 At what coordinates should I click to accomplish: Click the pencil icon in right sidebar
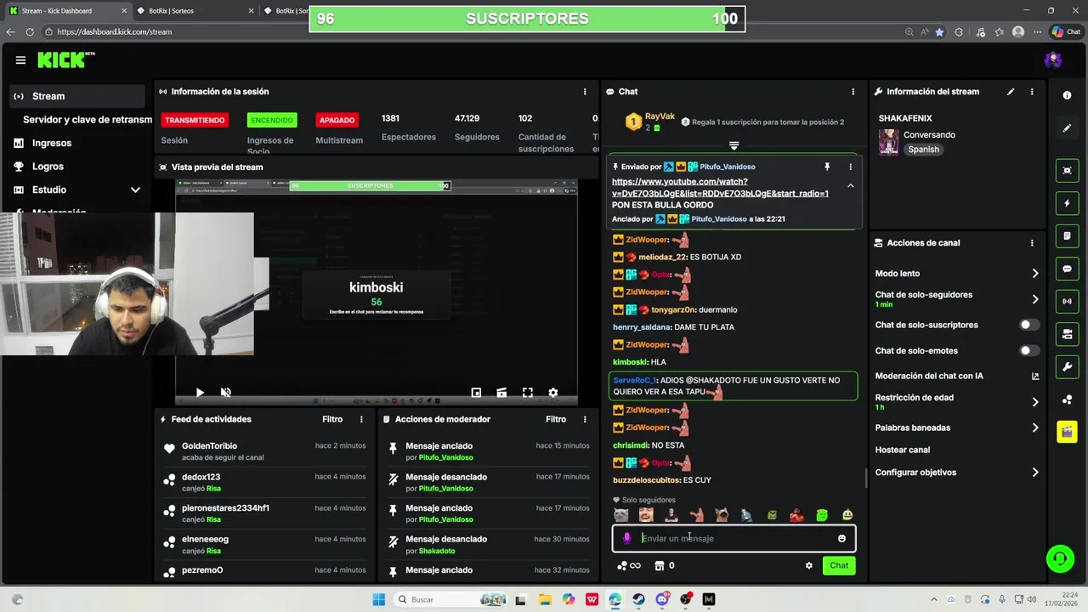tap(1067, 128)
